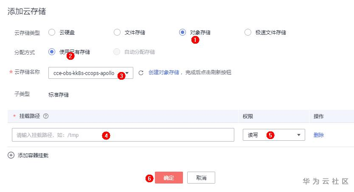Select the 对象存储 radio option
Image resolution: width=354 pixels, height=192 pixels.
[183, 32]
